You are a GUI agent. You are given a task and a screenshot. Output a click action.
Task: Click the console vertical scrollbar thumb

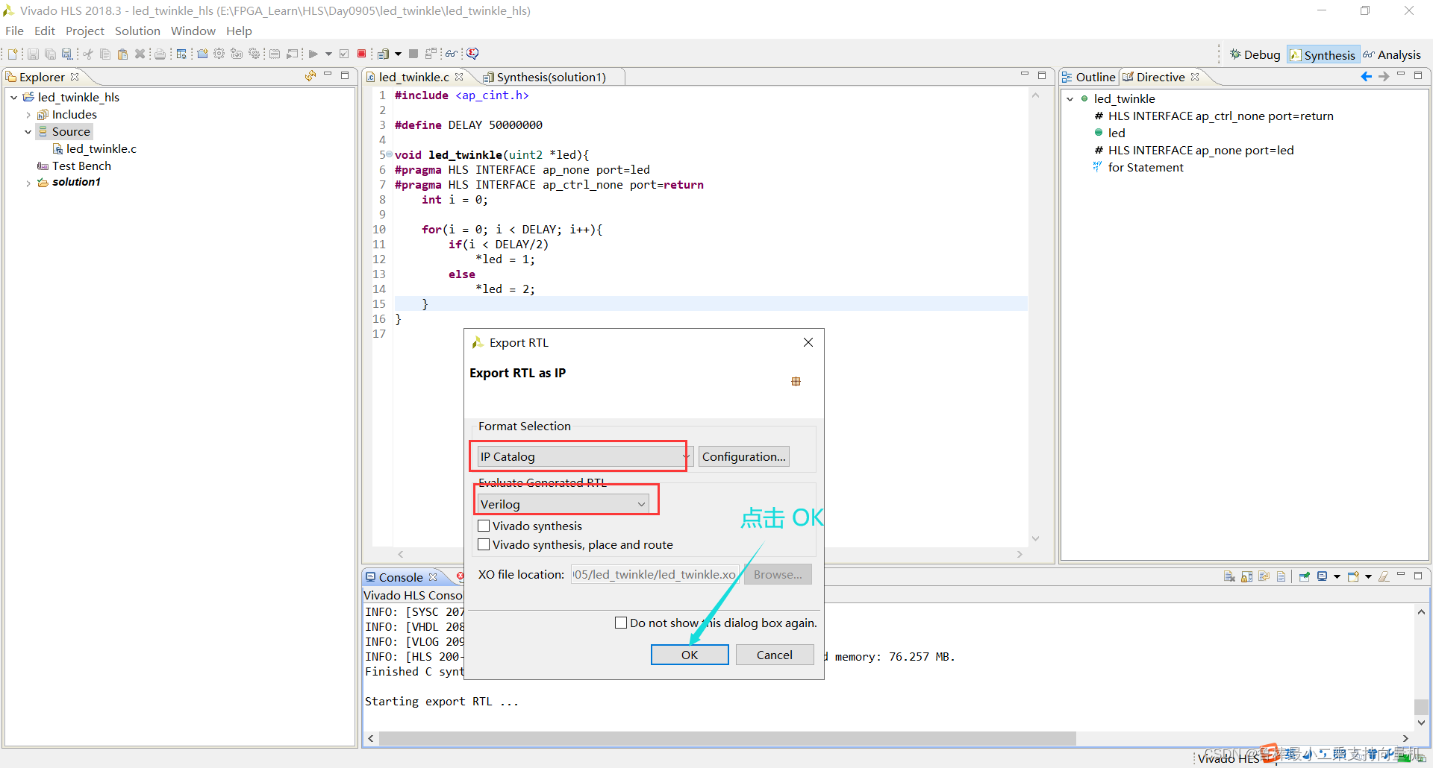pyautogui.click(x=1421, y=706)
